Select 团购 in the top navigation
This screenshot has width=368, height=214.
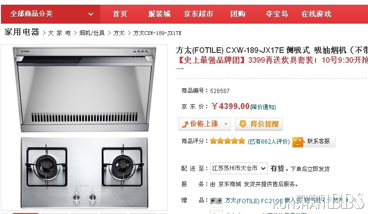[238, 14]
